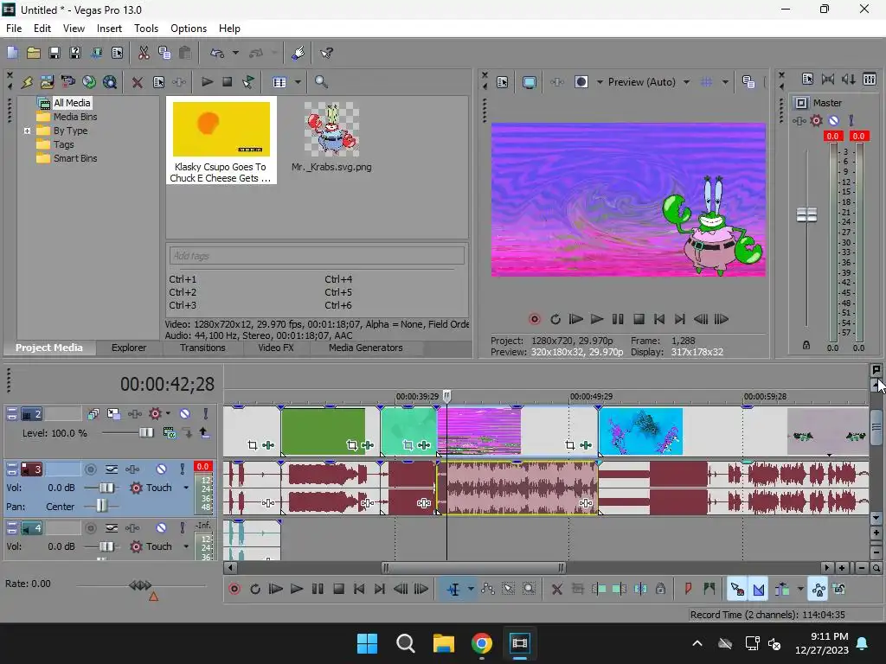Expand the By Type folder in media tree
This screenshot has width=886, height=664.
pos(27,131)
